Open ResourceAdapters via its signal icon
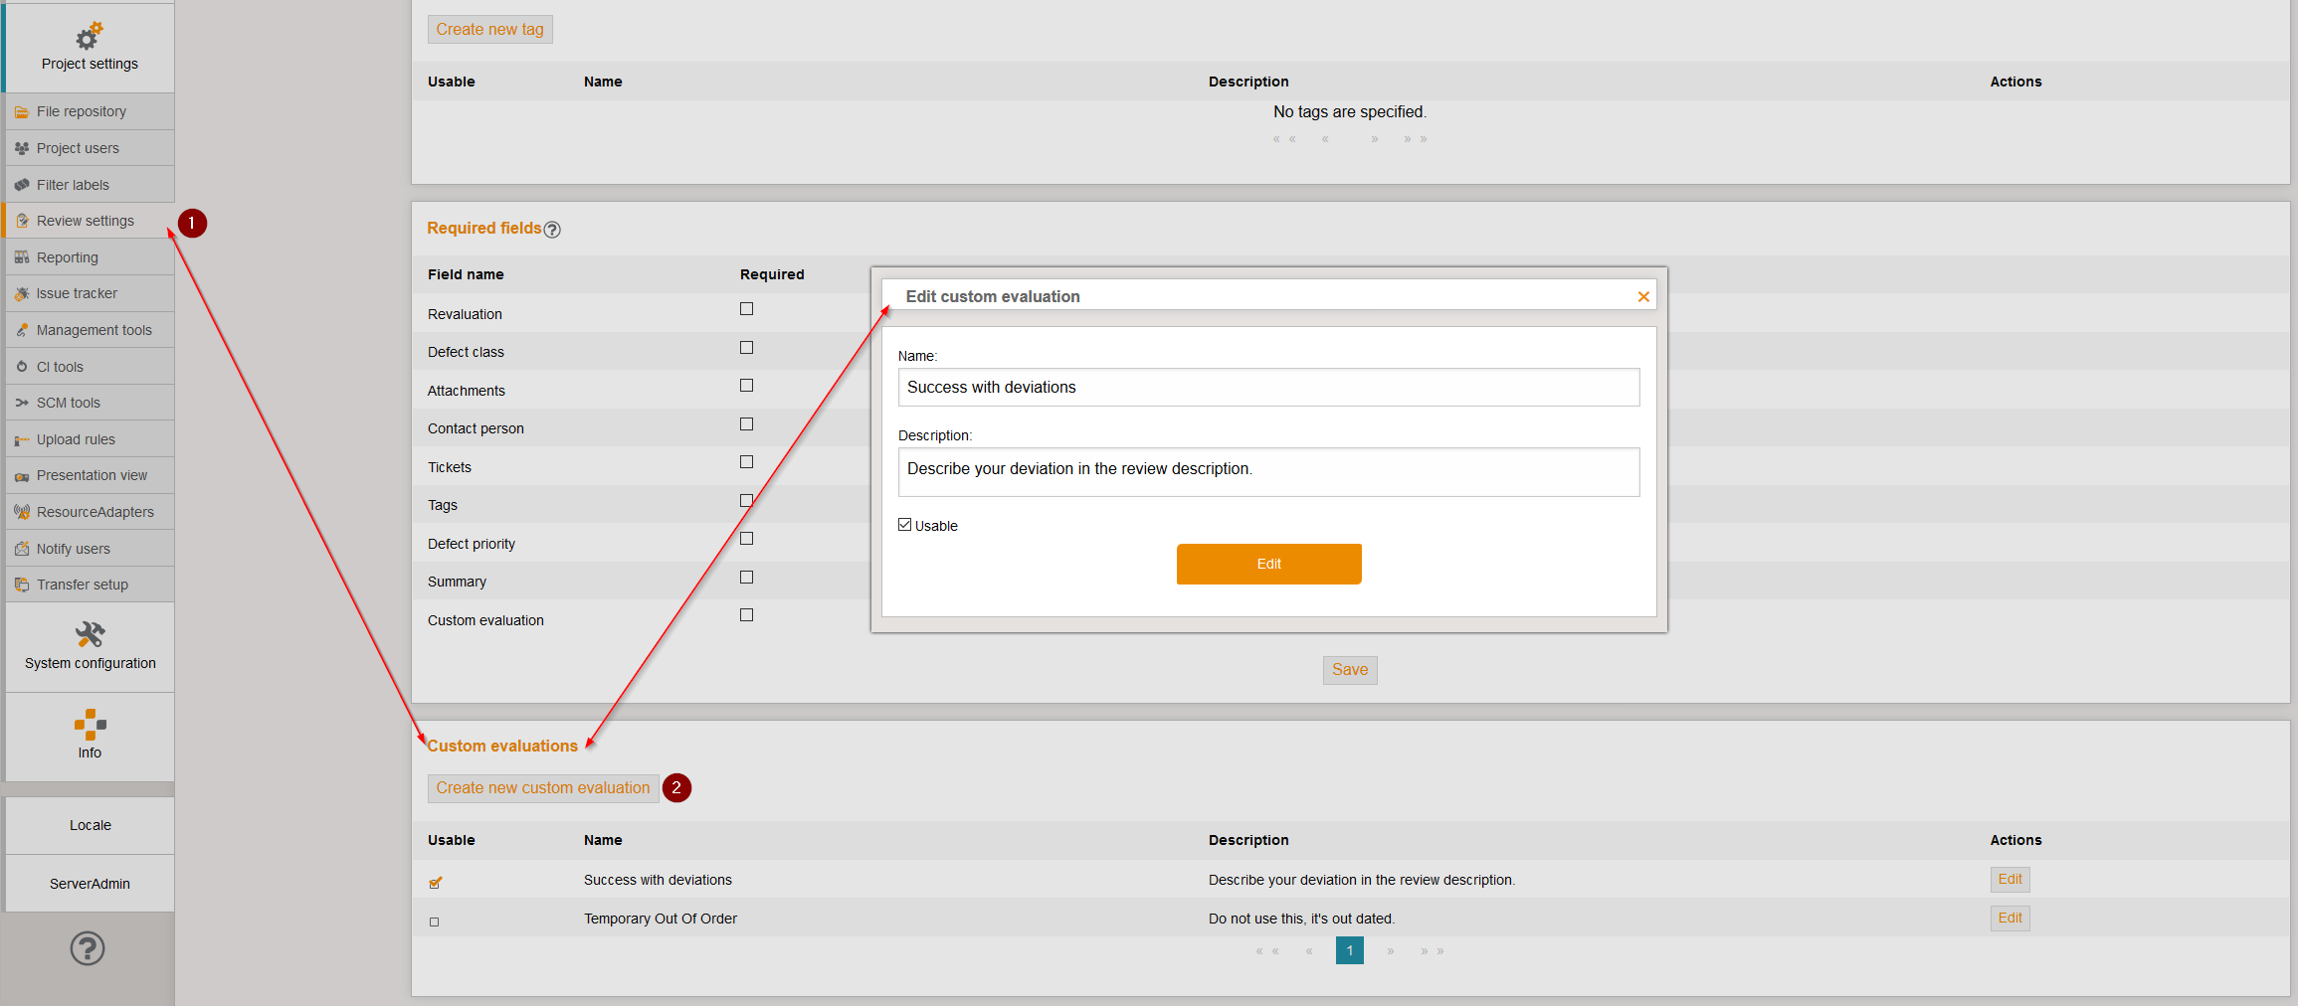Screen dimensions: 2298x1006 coord(22,511)
